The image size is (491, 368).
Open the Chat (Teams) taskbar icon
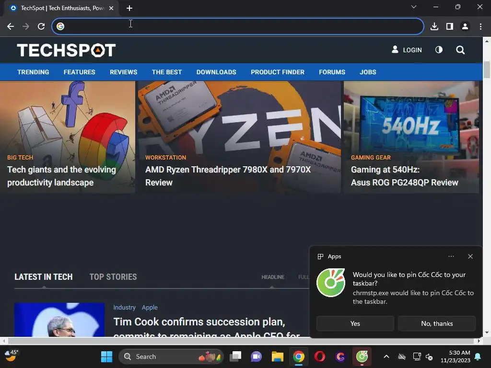(256, 356)
